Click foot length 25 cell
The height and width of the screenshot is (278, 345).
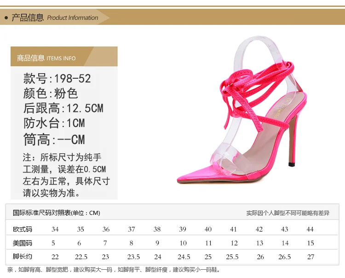208,257
